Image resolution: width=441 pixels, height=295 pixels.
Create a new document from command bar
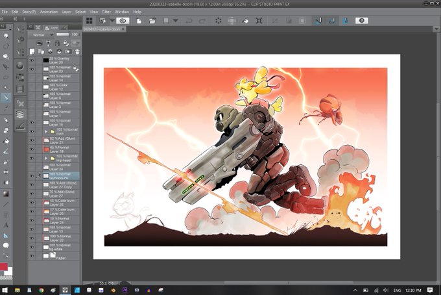click(x=139, y=21)
